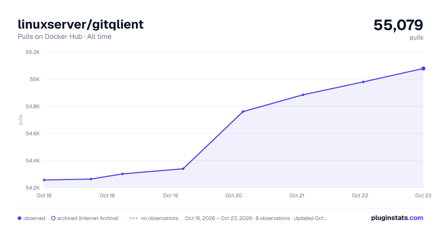Image resolution: width=441 pixels, height=231 pixels.
Task: Click the 54.4K y-axis label
Action: 32,161
